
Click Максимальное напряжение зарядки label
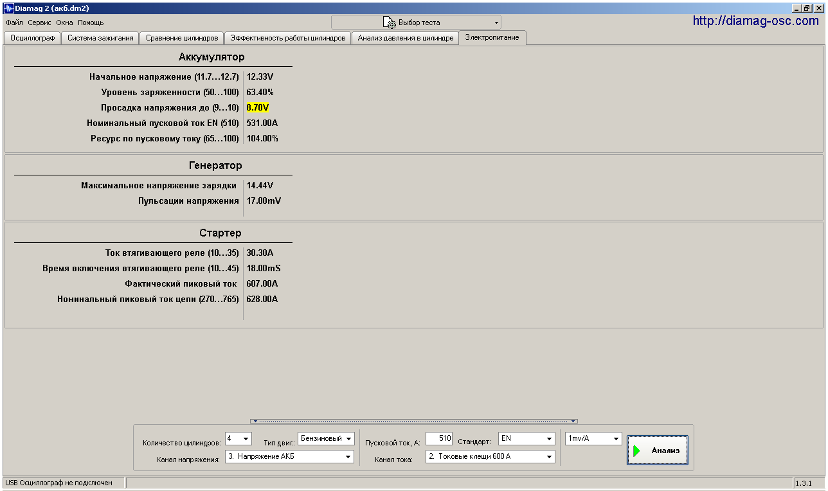tap(159, 185)
